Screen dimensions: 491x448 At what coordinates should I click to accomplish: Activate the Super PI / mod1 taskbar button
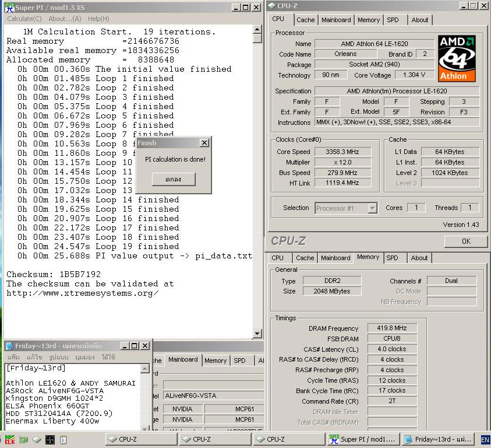(x=363, y=439)
